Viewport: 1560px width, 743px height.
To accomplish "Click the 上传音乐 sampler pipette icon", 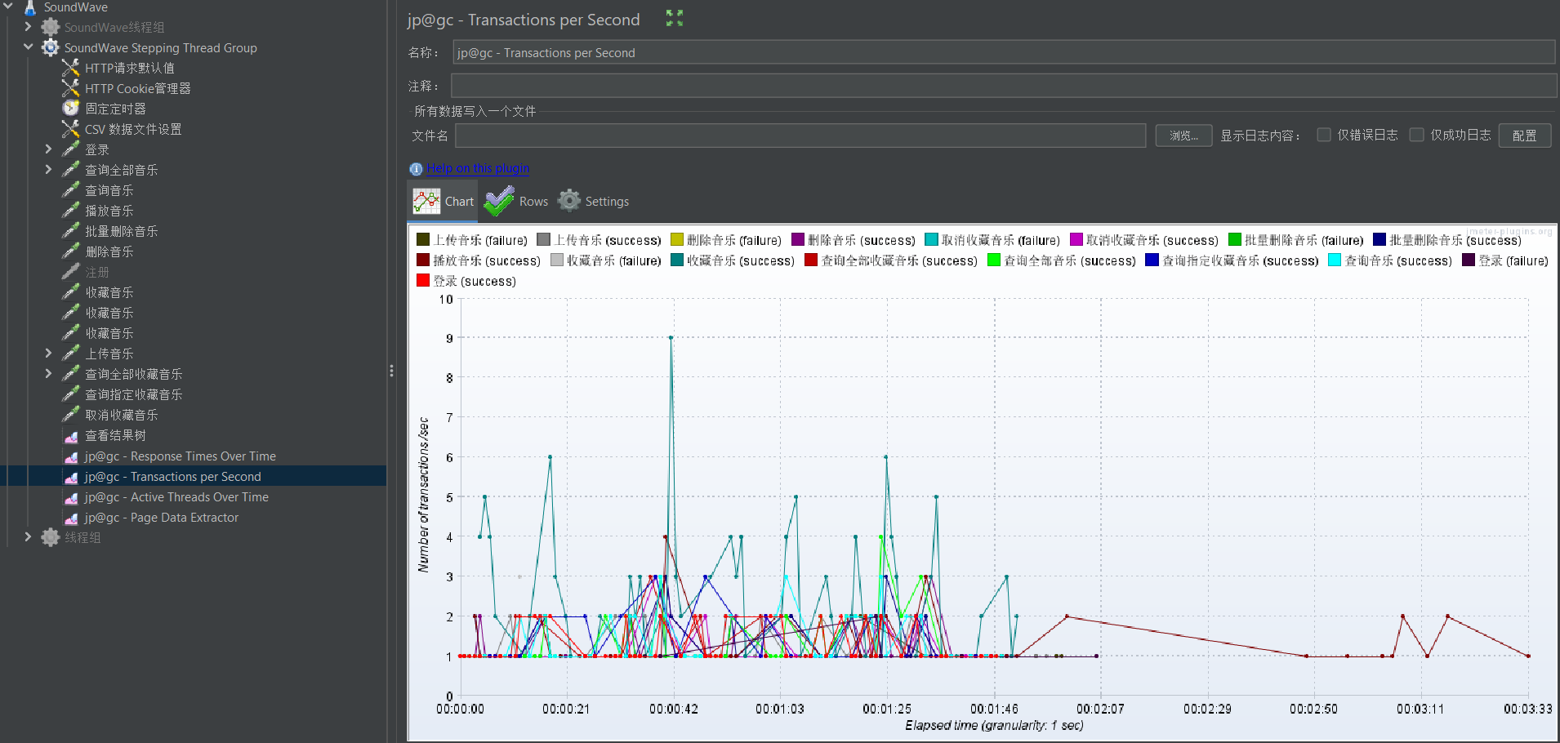I will coord(71,354).
